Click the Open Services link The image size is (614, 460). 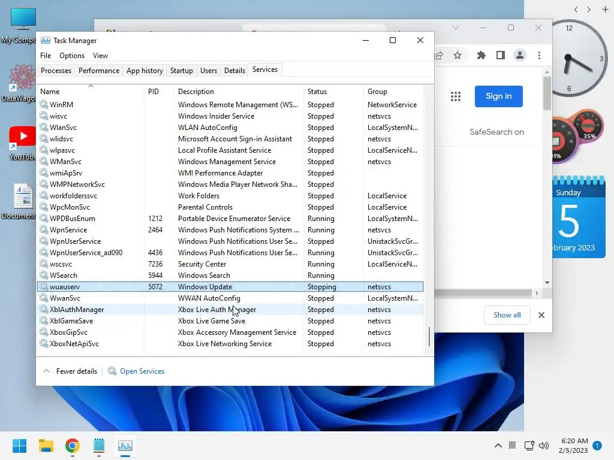(x=142, y=371)
